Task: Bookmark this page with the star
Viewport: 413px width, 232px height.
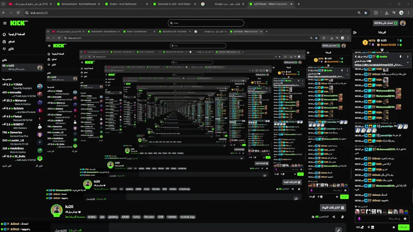Action: pyautogui.click(x=366, y=13)
